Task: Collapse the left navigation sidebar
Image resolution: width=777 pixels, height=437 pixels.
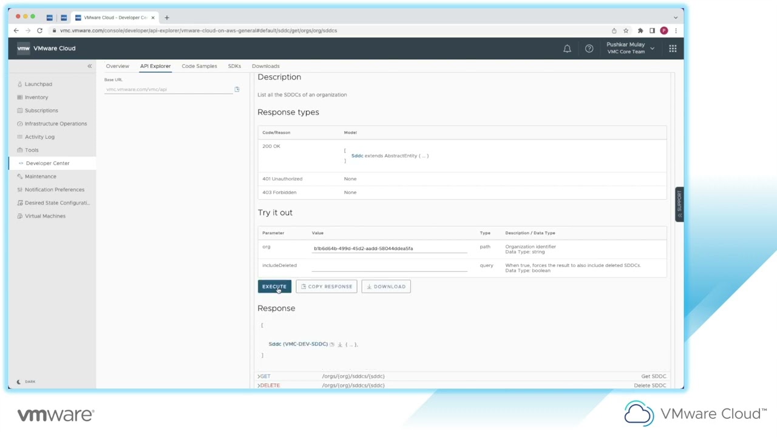Action: (89, 66)
